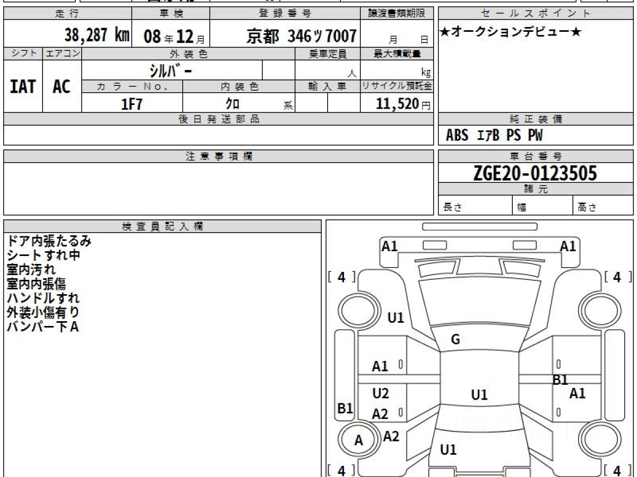The image size is (637, 477).
Task: Click the セールスポイント header
Action: 536,14
